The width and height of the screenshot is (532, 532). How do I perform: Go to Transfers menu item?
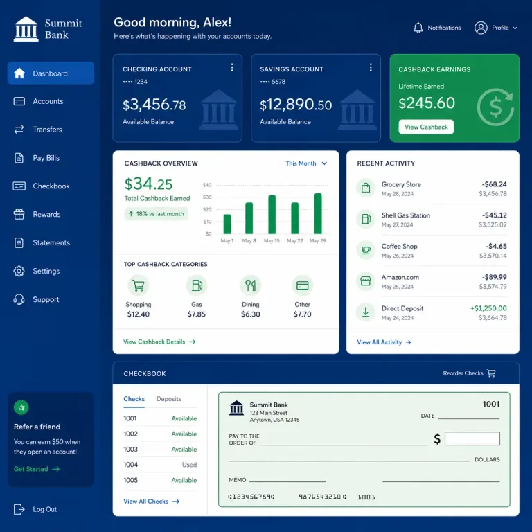coord(51,130)
